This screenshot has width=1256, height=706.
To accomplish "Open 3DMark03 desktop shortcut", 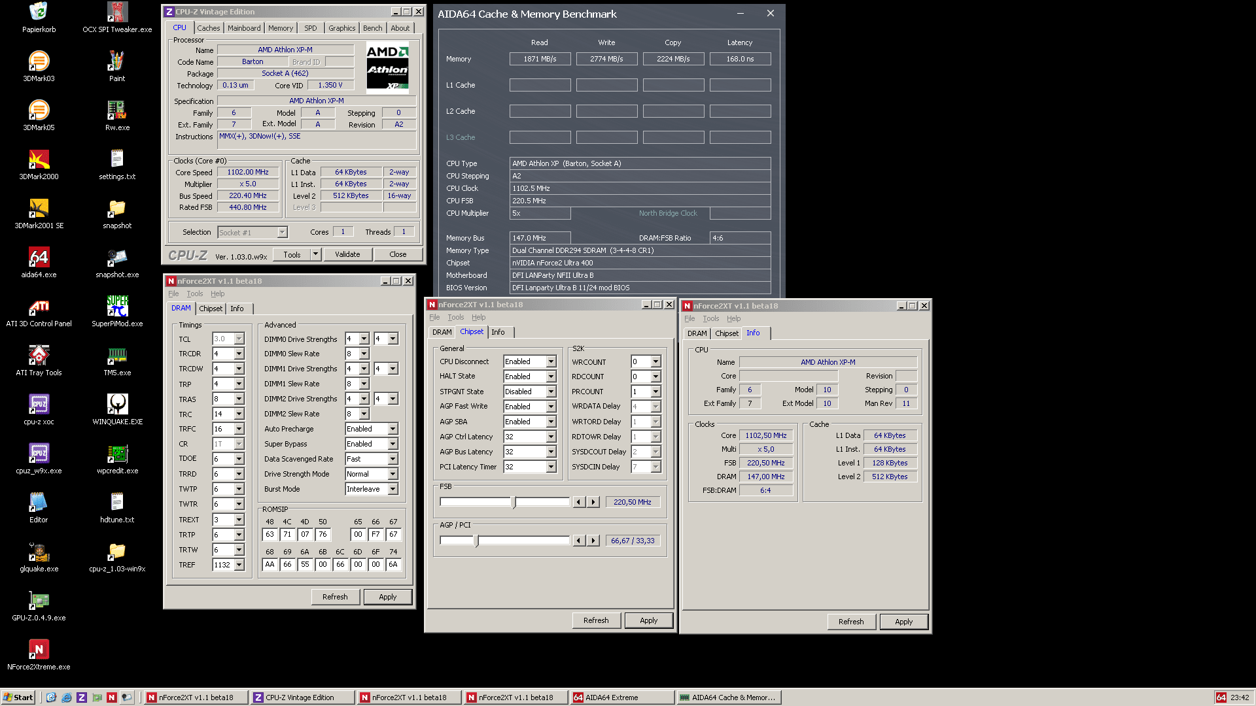I will (x=39, y=67).
